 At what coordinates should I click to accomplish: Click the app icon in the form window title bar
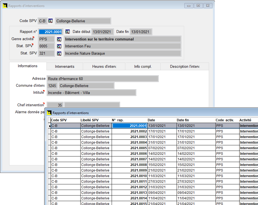pos(5,6)
